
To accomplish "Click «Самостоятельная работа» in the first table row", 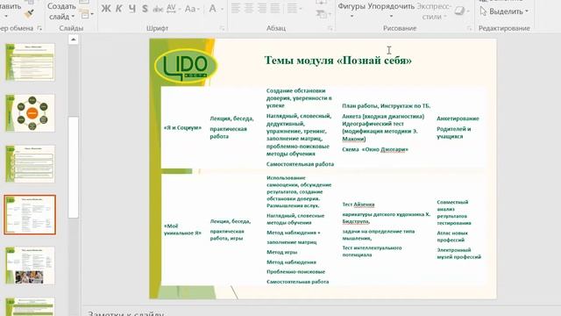I will click(300, 164).
